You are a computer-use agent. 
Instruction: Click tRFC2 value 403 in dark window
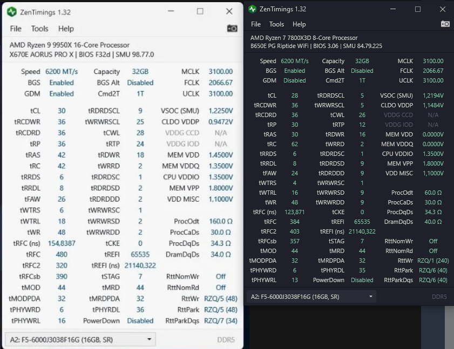tap(295, 231)
